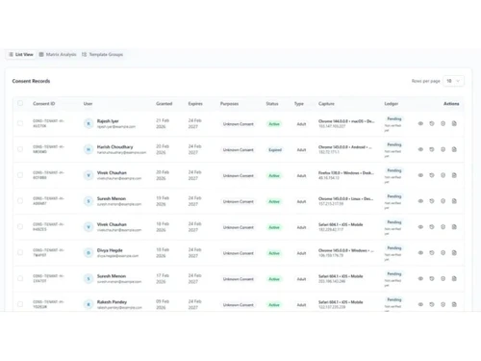
Task: Click the Rakesh Pandey user name
Action: pos(112,302)
